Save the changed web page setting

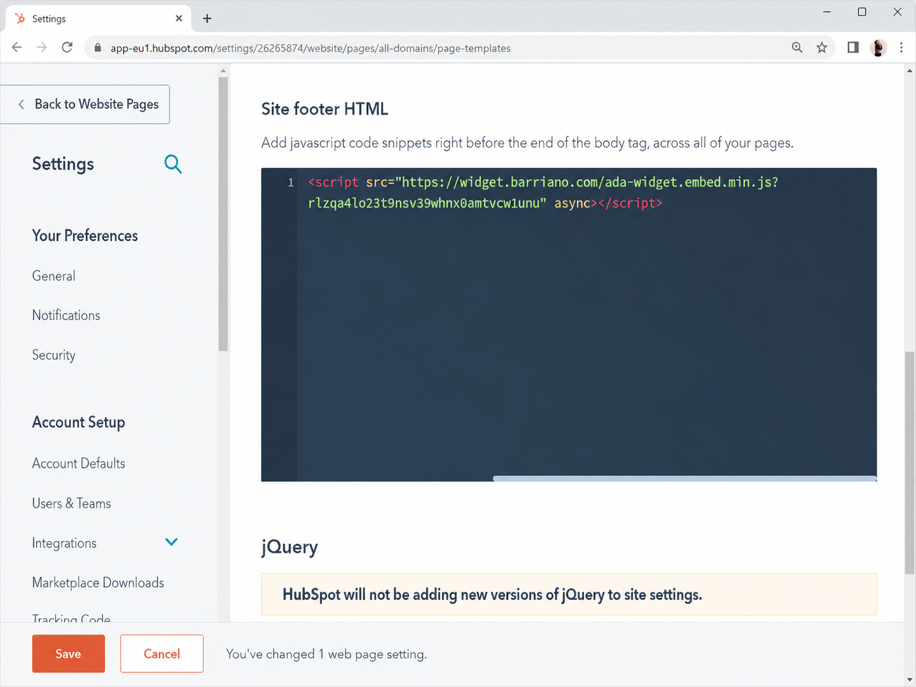point(68,653)
